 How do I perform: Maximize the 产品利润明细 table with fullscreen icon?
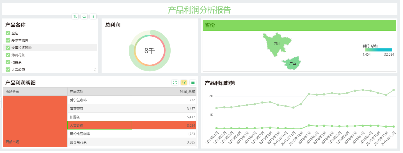point(175,82)
